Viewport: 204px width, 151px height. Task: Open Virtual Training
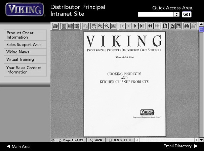[25, 59]
